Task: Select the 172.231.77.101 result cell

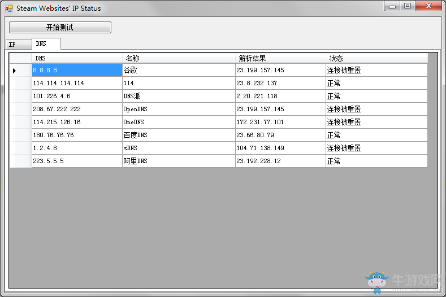Action: point(281,122)
